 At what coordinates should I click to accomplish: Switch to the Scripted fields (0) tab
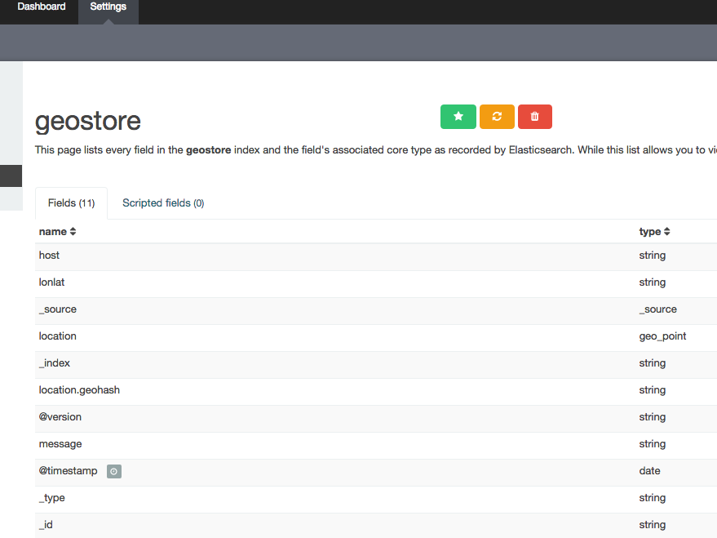coord(163,203)
